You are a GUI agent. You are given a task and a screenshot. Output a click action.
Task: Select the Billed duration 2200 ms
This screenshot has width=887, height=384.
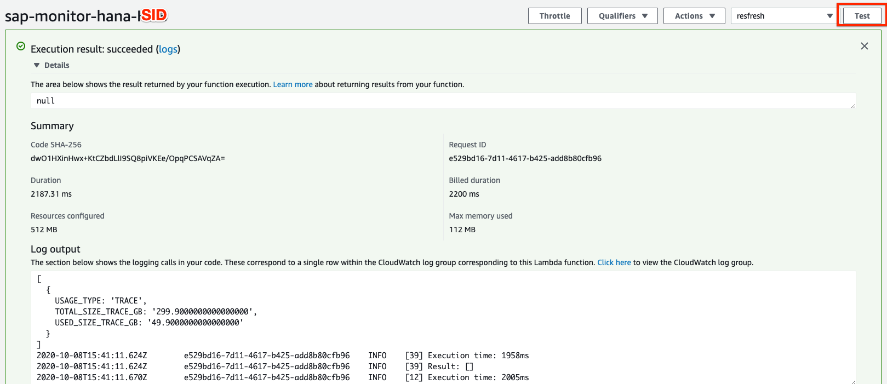[463, 194]
